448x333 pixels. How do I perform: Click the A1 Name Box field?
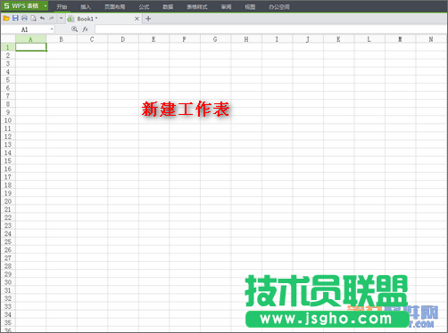[29, 29]
